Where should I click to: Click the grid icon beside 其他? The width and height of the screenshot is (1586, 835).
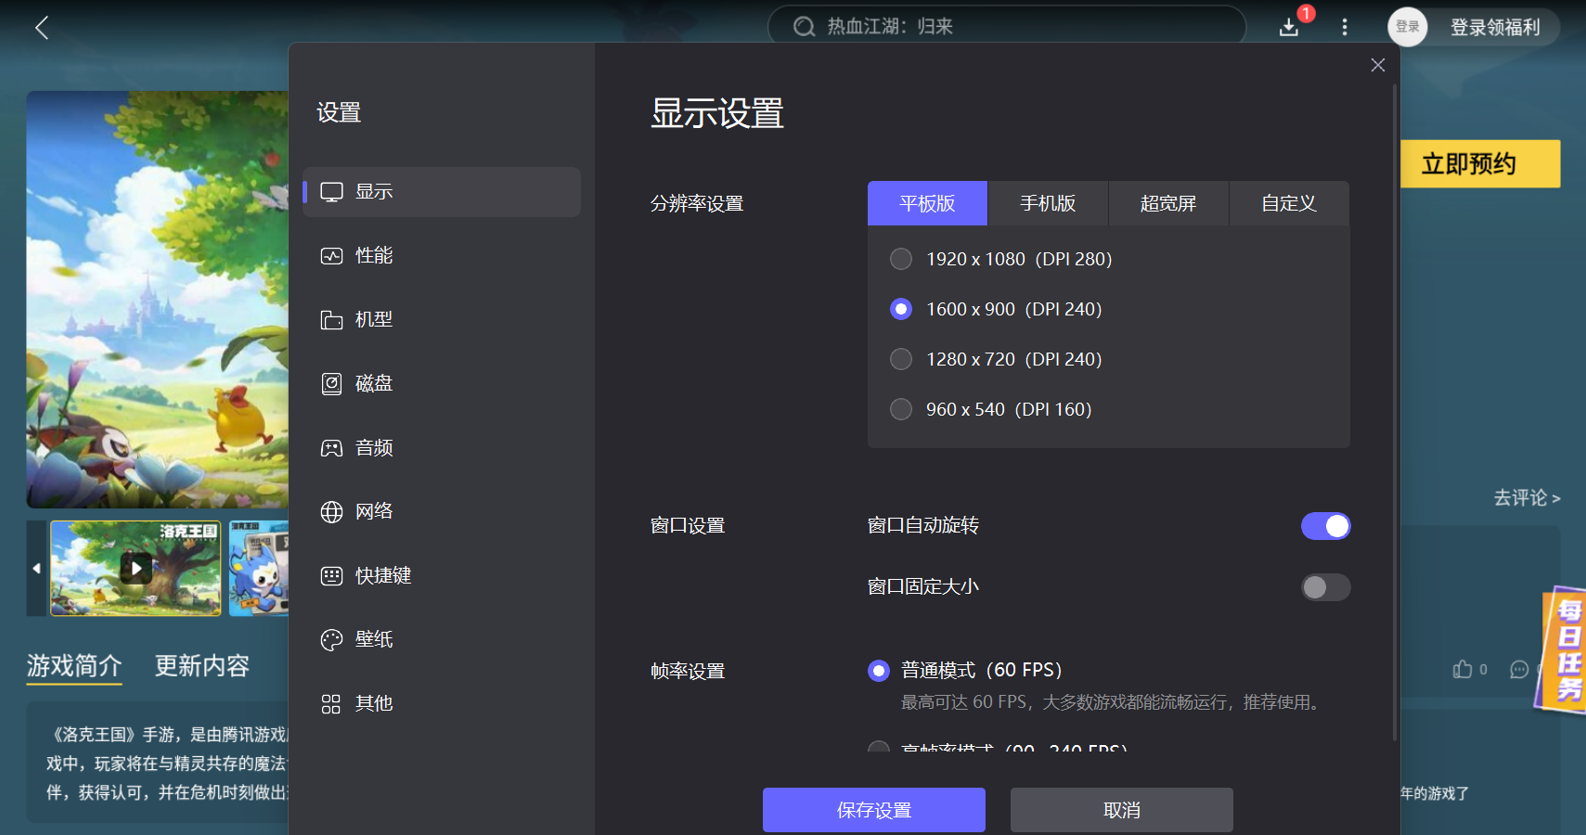click(x=331, y=704)
